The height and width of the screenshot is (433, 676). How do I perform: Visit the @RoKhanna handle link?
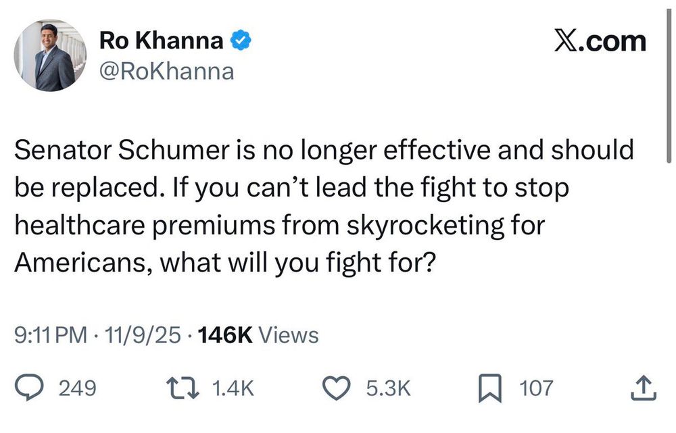coord(166,71)
